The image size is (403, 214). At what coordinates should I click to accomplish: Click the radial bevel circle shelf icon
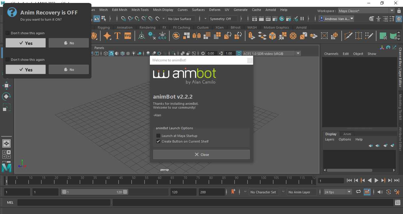click(x=293, y=36)
